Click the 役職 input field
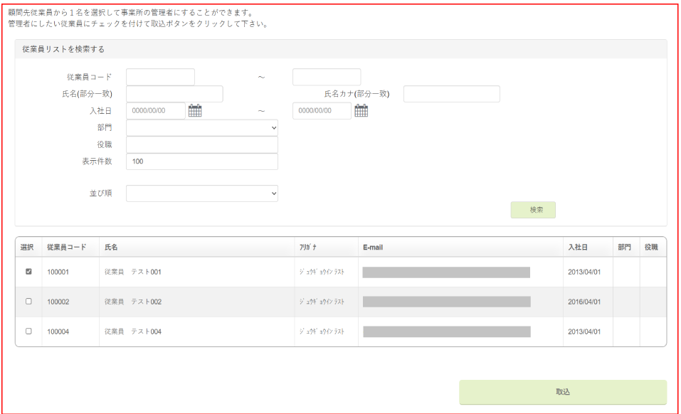The height and width of the screenshot is (414, 681). 201,144
